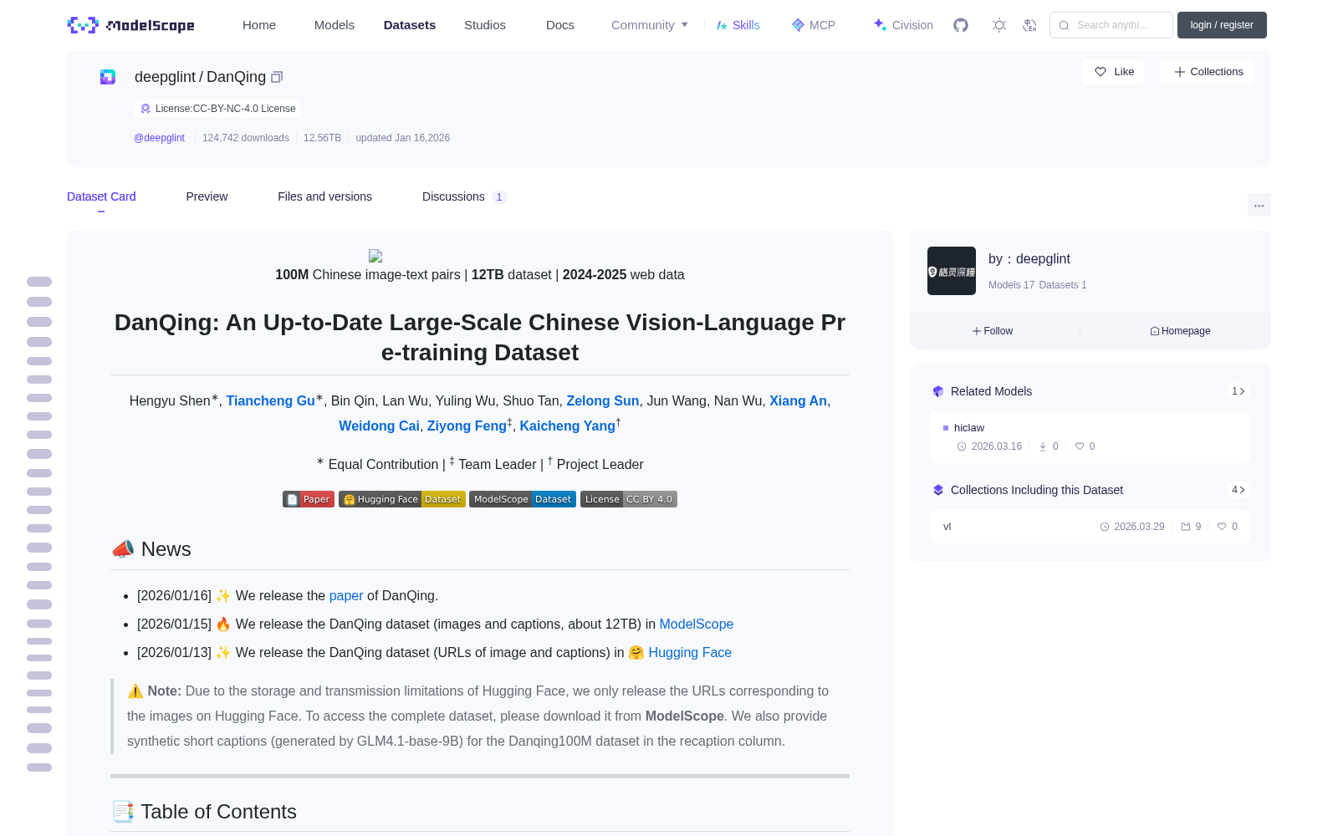Open the three-dots more options menu
This screenshot has height=836, width=1338.
1259,205
